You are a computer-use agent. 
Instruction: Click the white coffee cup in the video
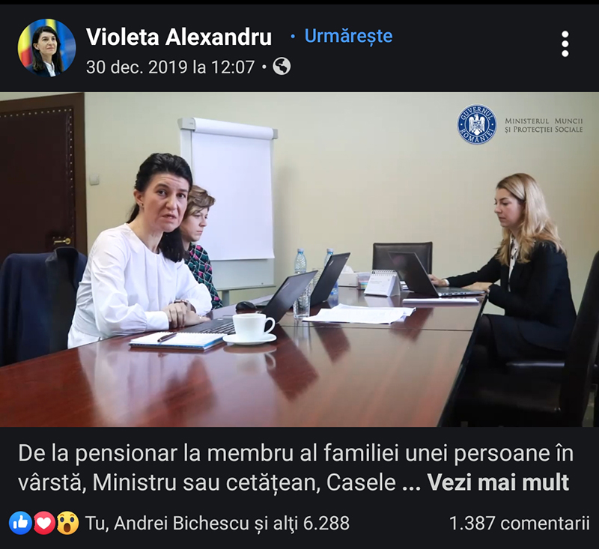point(253,327)
